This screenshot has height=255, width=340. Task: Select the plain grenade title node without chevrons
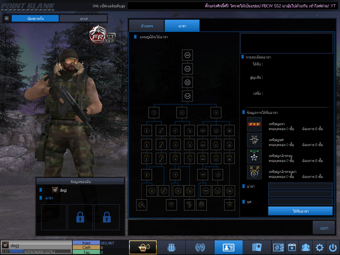click(146, 130)
